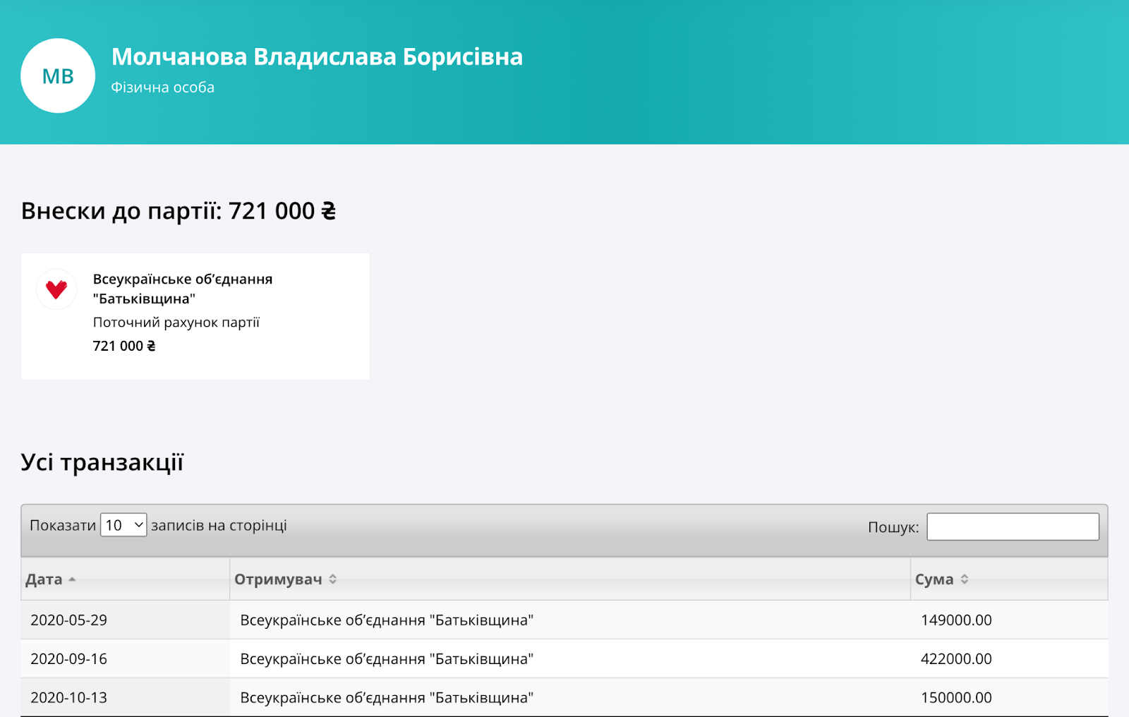
Task: Click the sort arrow next to Дата
Action: 72,579
